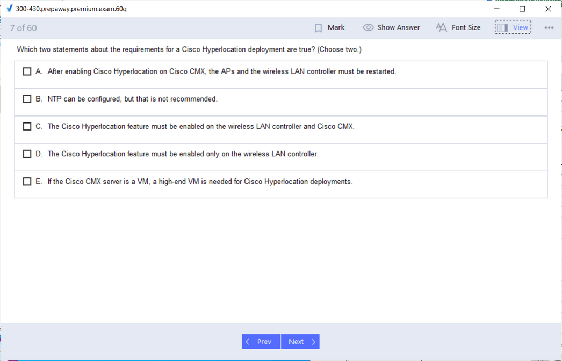
Task: Advance to next question with Next label
Action: (296, 342)
